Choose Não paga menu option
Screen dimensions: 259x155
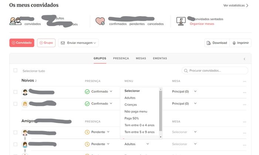tap(136, 111)
